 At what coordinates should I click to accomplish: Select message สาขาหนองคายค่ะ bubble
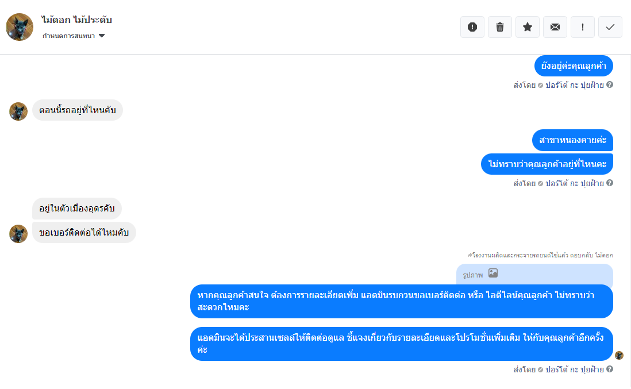(572, 140)
